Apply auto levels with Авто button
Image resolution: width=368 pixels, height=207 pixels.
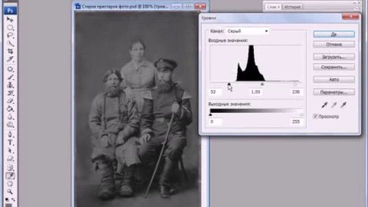334,79
